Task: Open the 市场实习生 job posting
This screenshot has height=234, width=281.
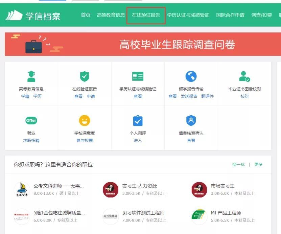Action: coord(223,186)
